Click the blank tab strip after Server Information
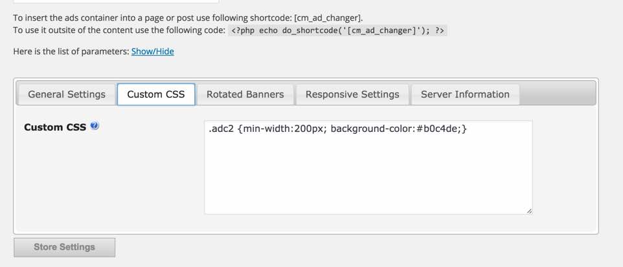This screenshot has height=267, width=623. tap(557, 94)
